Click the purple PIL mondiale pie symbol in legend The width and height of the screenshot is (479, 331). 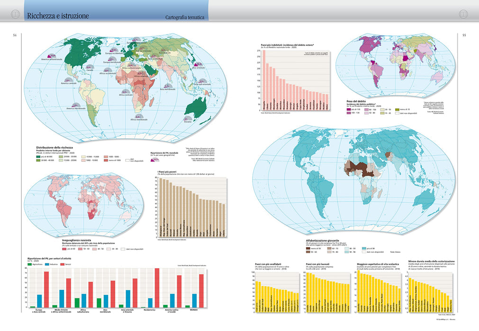point(156,159)
